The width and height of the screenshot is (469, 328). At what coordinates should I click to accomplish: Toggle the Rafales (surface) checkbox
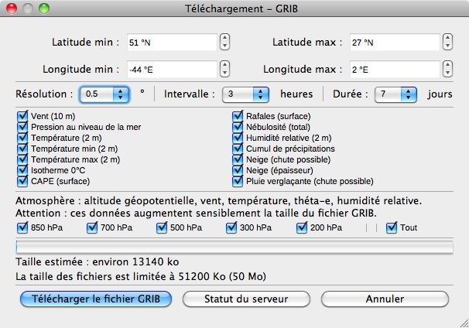tap(238, 117)
